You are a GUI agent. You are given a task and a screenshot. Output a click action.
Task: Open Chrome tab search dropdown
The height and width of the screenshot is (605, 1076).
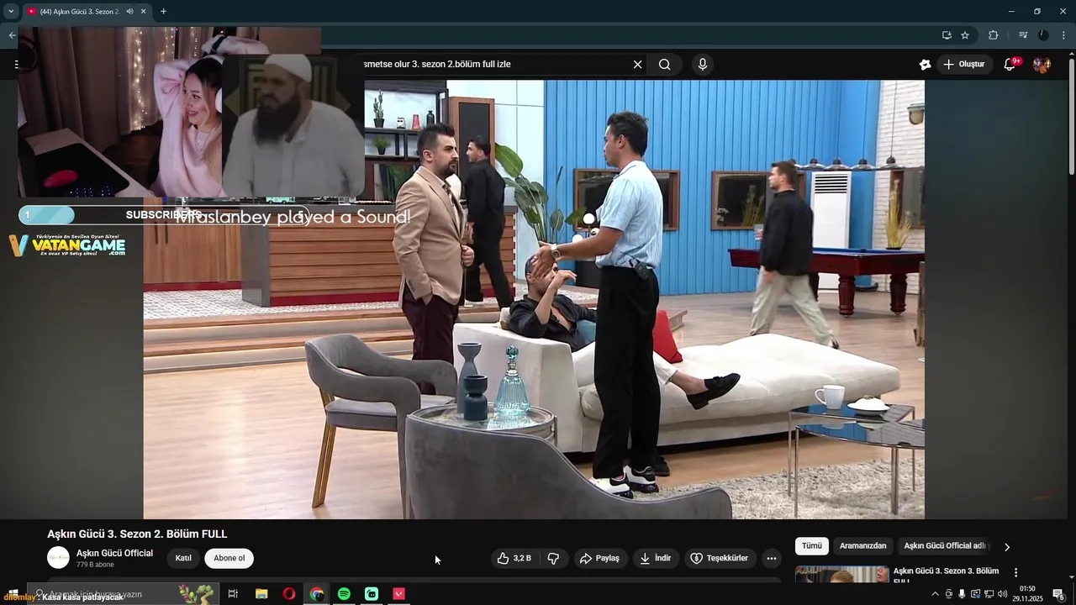coord(11,12)
